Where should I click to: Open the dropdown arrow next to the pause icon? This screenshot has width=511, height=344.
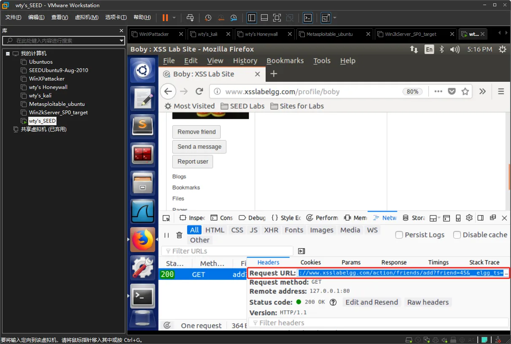tap(174, 18)
